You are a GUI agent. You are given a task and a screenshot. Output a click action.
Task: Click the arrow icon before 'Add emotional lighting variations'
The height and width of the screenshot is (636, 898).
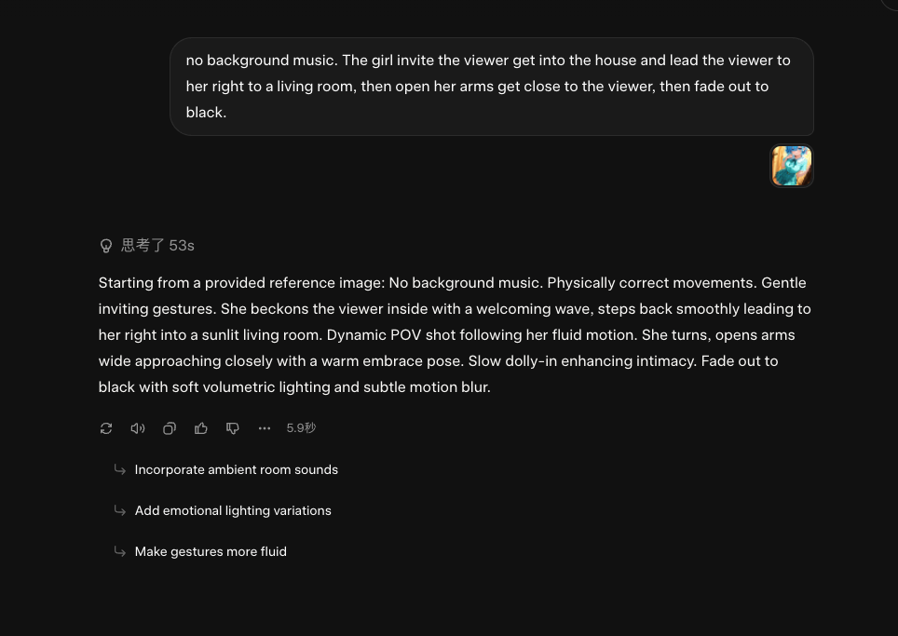(120, 511)
